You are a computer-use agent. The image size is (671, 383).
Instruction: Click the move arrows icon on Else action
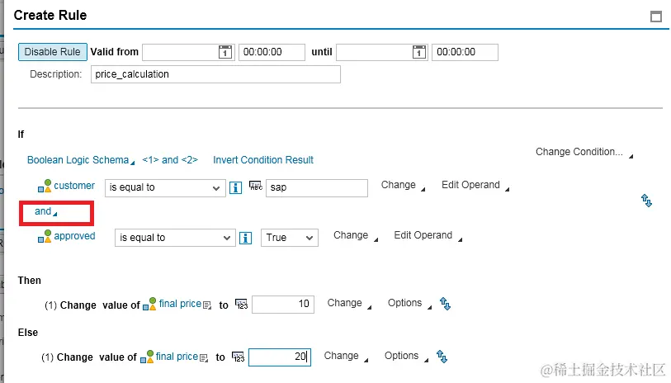(442, 356)
